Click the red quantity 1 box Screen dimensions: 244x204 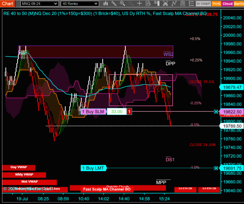129,112
